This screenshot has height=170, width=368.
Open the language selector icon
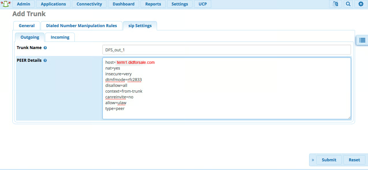335,4
